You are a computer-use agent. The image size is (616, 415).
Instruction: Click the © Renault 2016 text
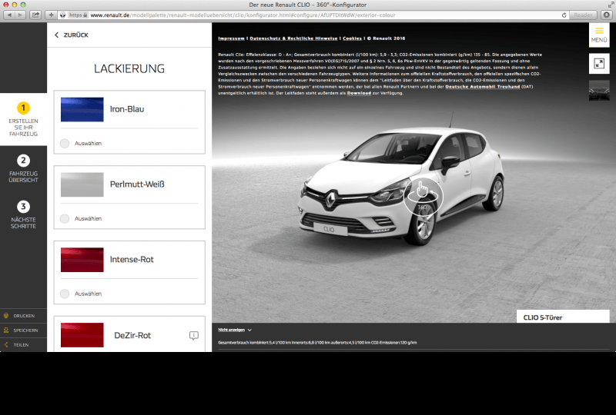point(387,38)
